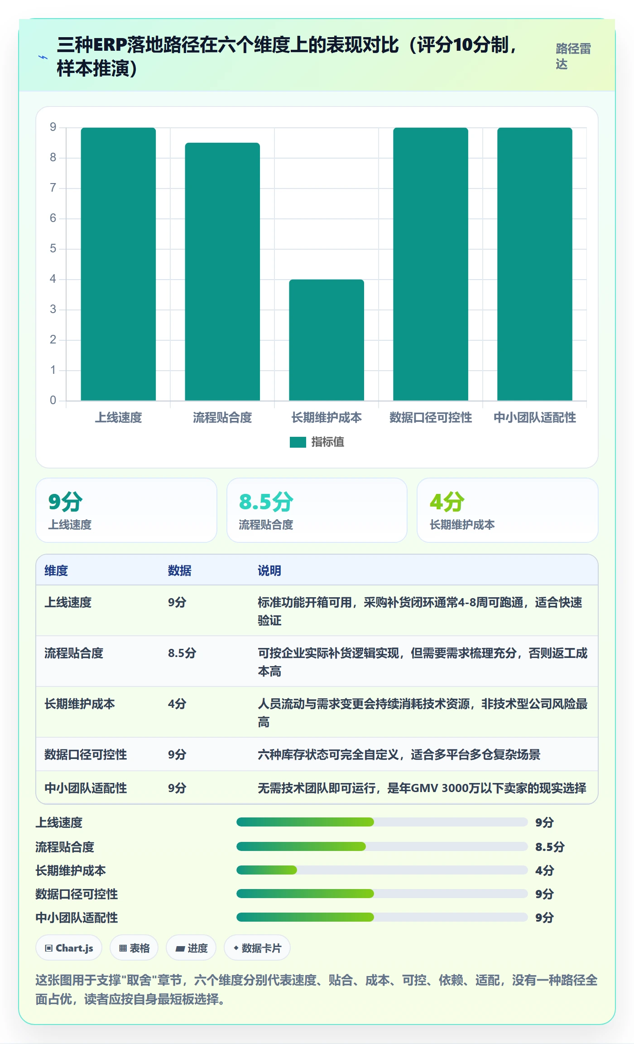The height and width of the screenshot is (1044, 634).
Task: Click the lightning bolt icon beside the title
Action: [43, 58]
